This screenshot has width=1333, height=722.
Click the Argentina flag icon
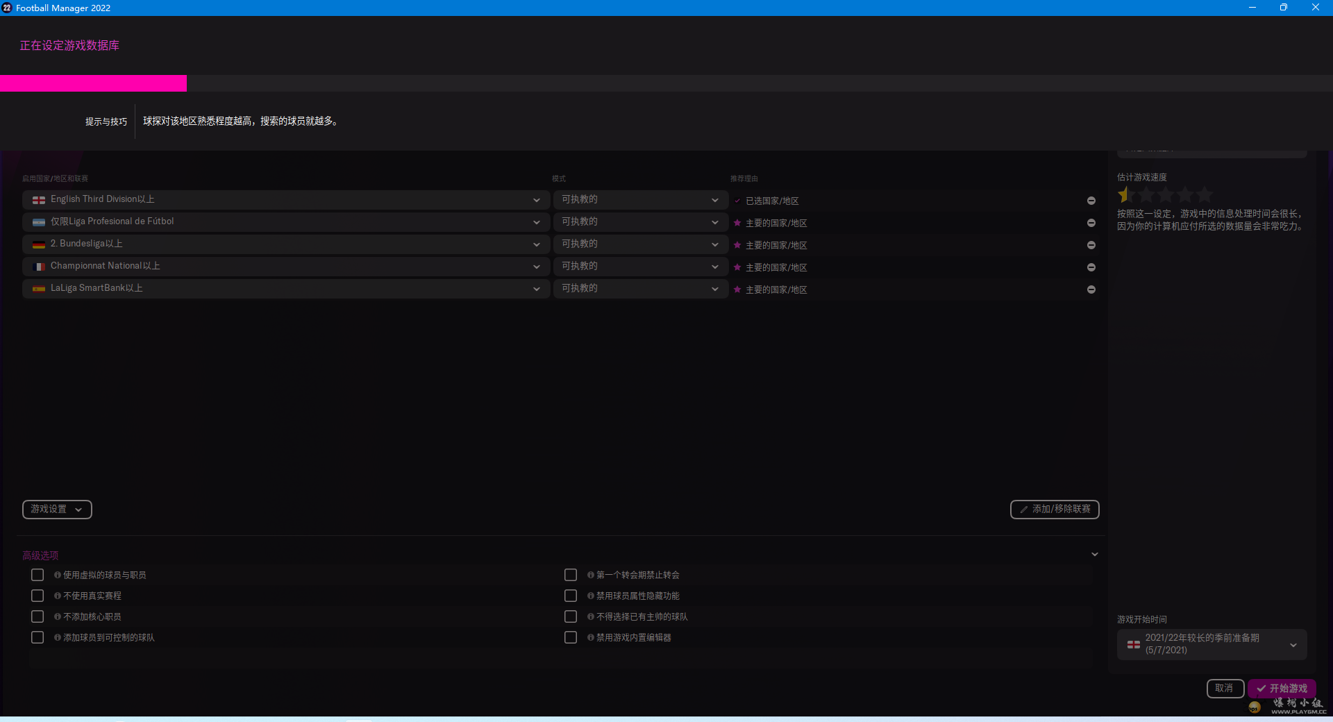pos(39,222)
